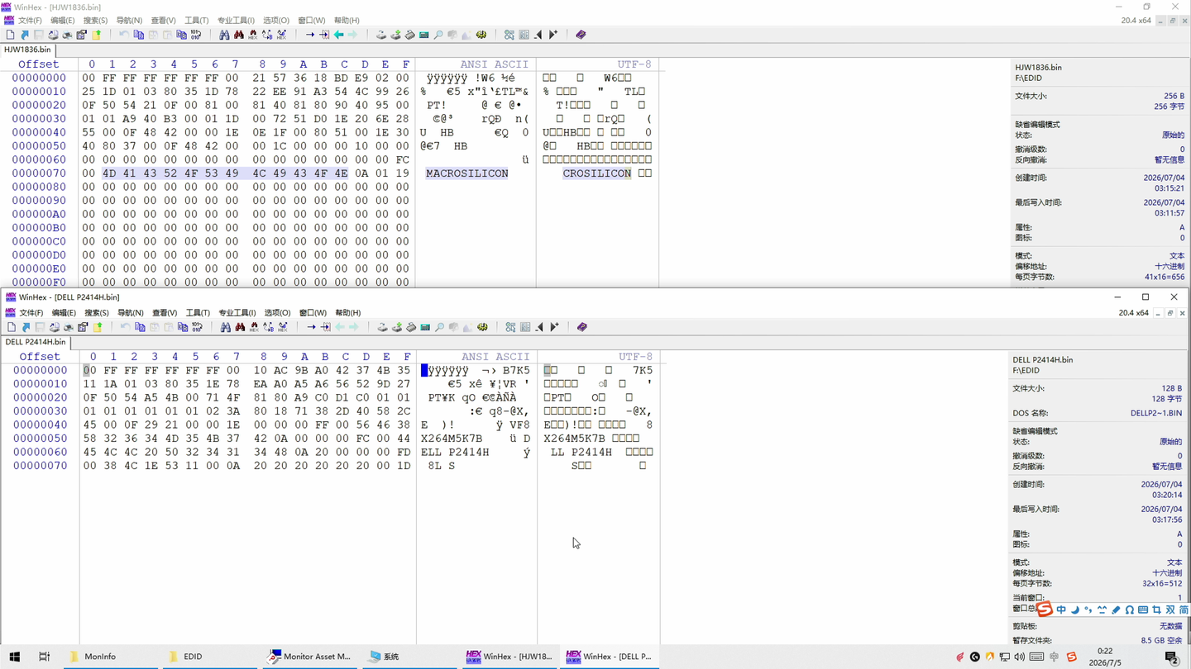Click offset 00000070 row label in HJW1836.bin window

click(39, 173)
